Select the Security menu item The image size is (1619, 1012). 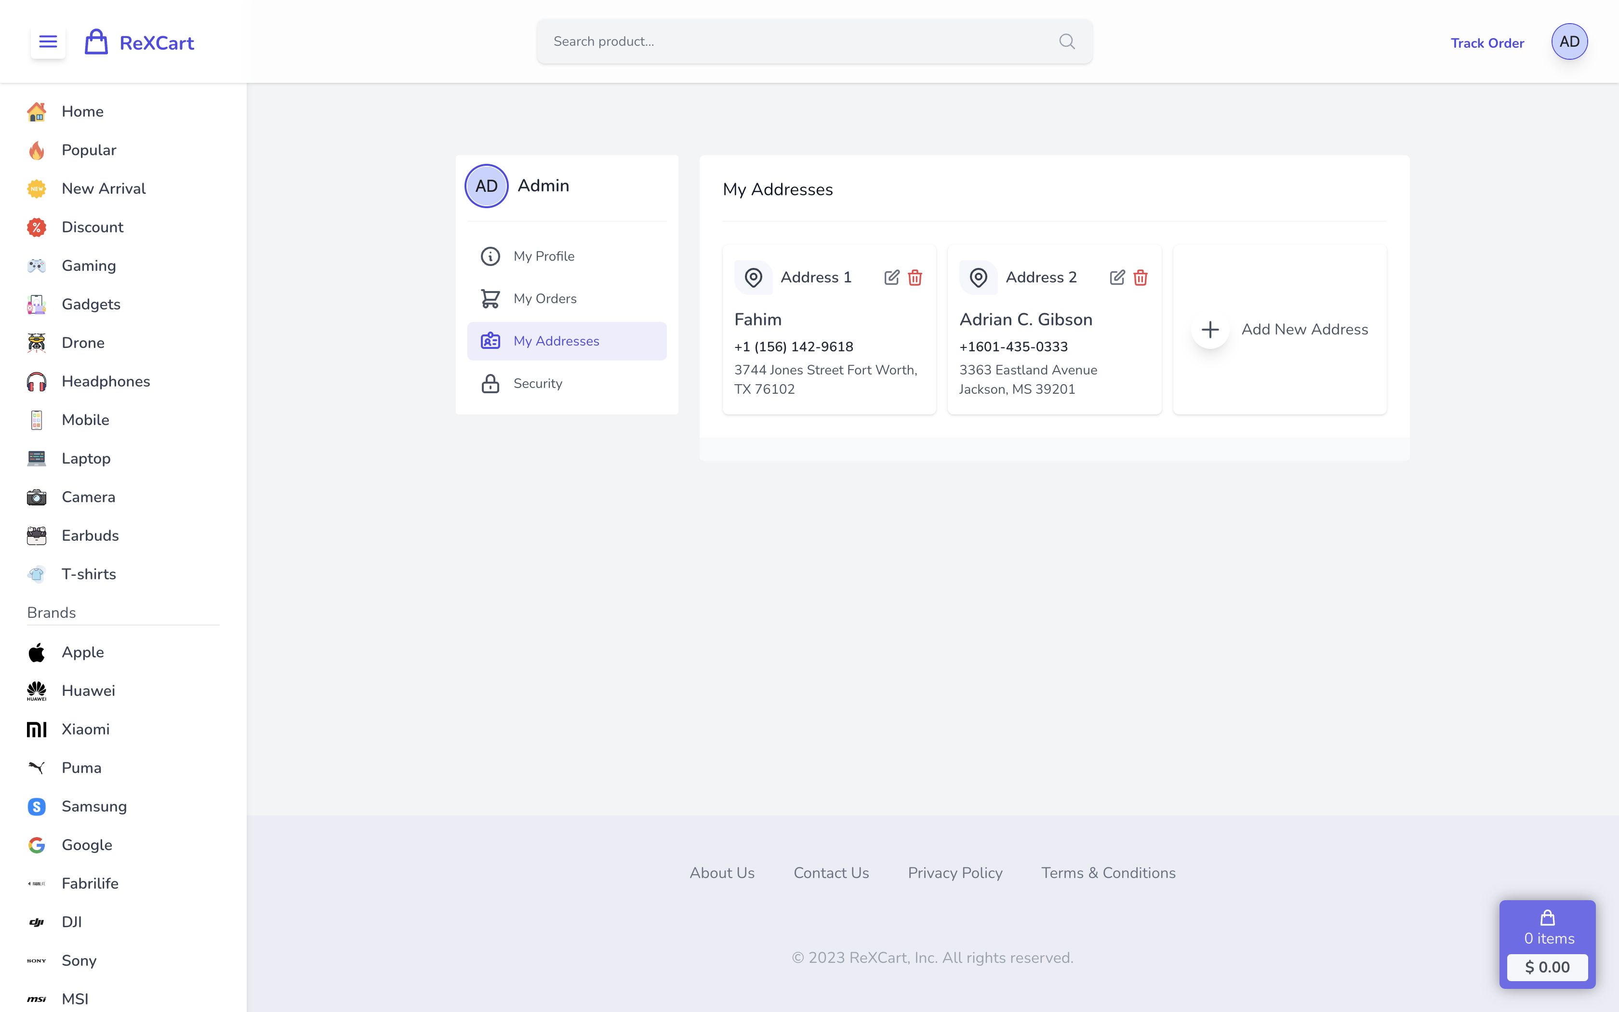[x=538, y=384]
